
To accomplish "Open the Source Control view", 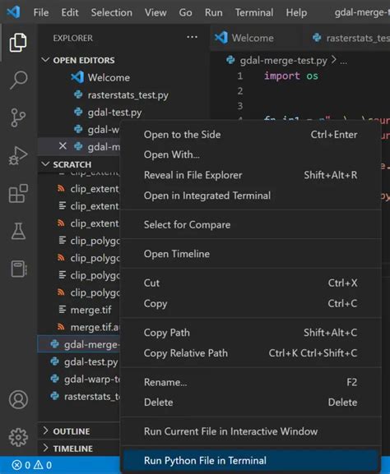I will pos(18,117).
